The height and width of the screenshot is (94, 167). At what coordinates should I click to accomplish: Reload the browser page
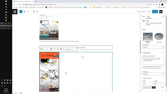(20, 5)
